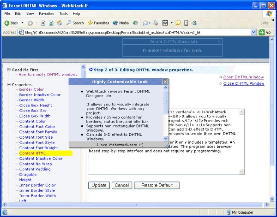Open the View menu

[30, 14]
